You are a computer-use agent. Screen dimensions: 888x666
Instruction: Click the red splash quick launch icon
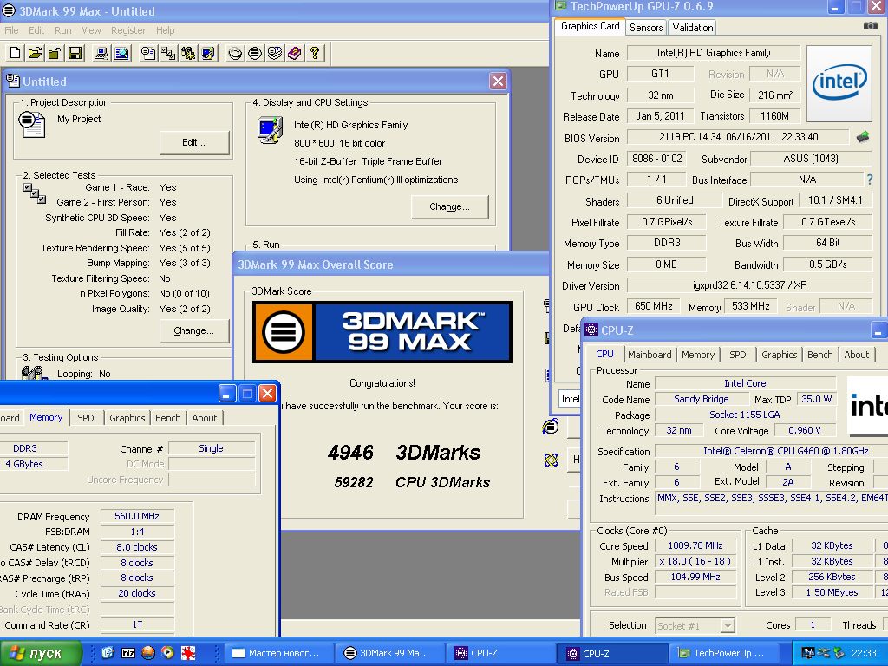(188, 653)
